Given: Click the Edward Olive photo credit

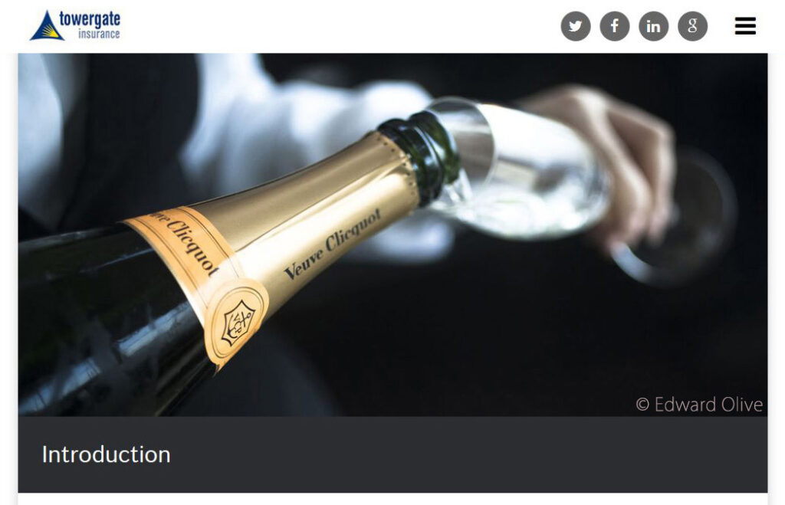Looking at the screenshot, I should [x=699, y=405].
